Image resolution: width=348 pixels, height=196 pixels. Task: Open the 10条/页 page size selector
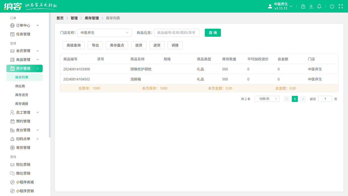(267, 99)
